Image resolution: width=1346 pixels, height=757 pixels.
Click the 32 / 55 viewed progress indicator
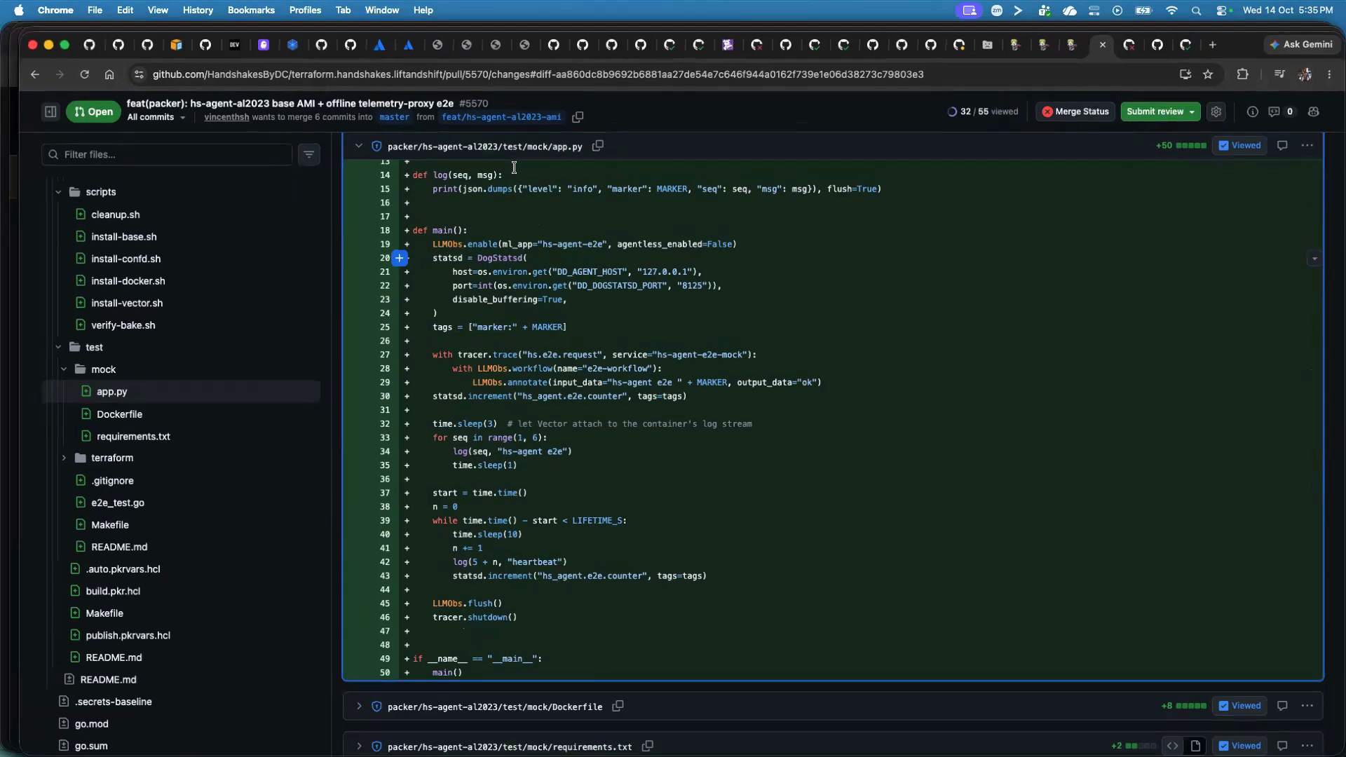tap(983, 111)
